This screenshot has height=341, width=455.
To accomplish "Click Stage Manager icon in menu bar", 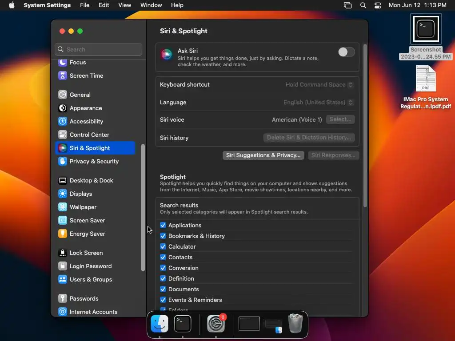I will pos(347,5).
